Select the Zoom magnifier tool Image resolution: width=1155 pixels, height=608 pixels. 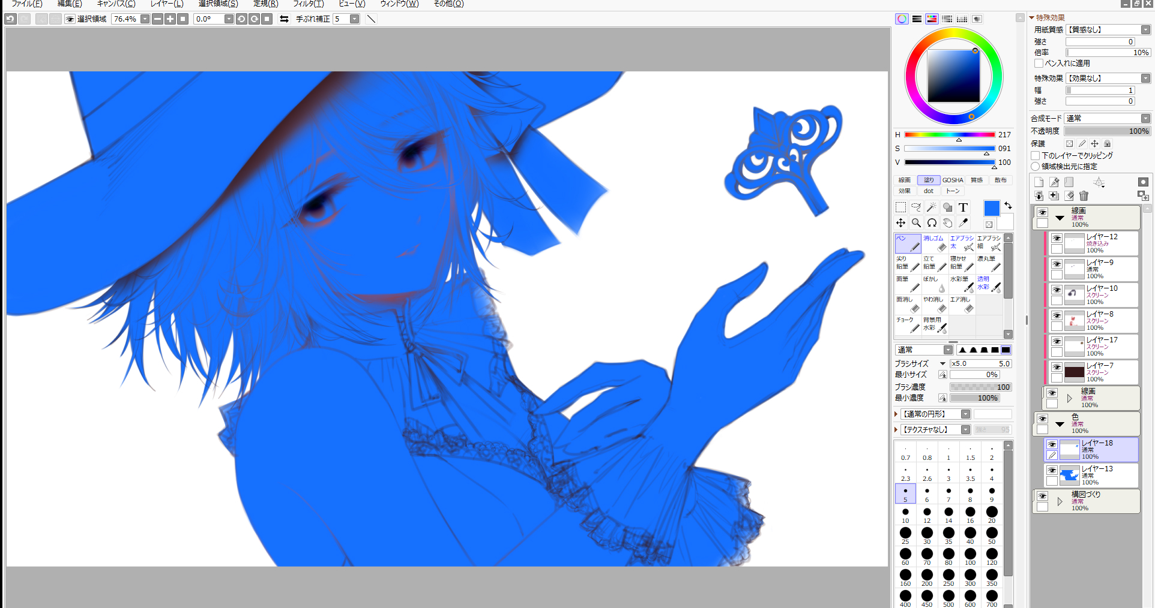click(916, 223)
